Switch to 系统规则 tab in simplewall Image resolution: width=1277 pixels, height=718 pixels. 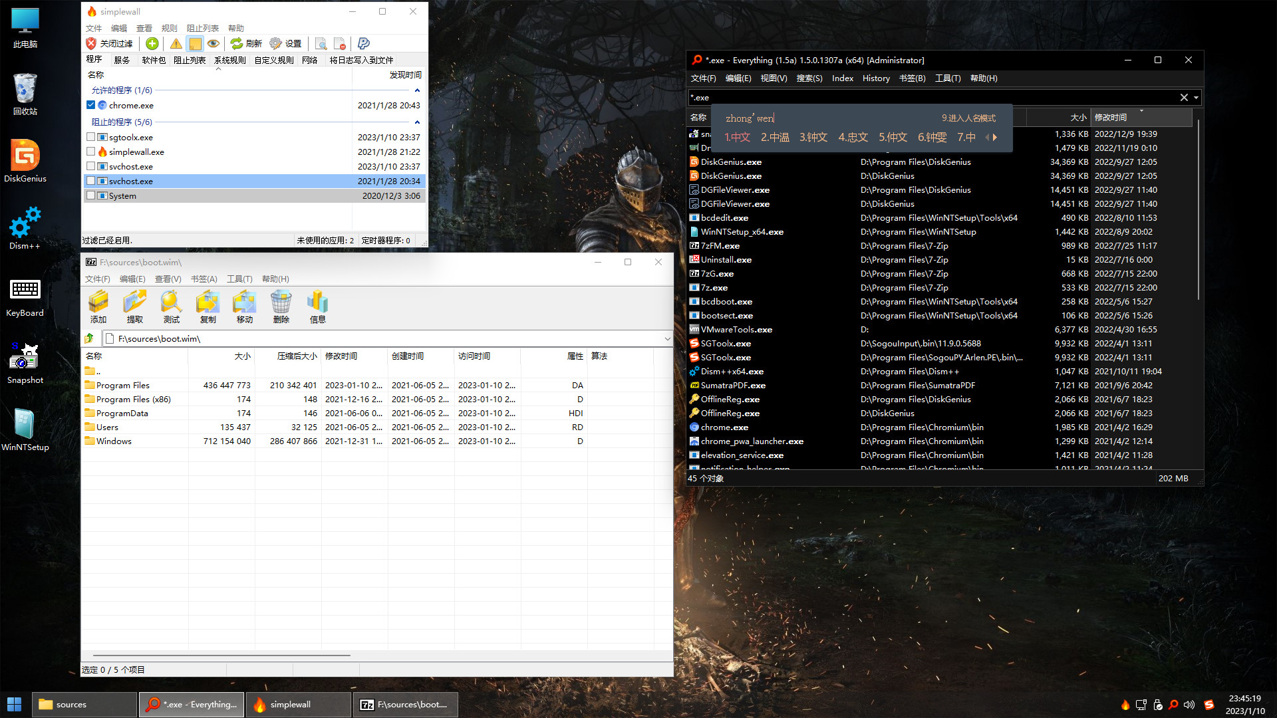point(230,60)
